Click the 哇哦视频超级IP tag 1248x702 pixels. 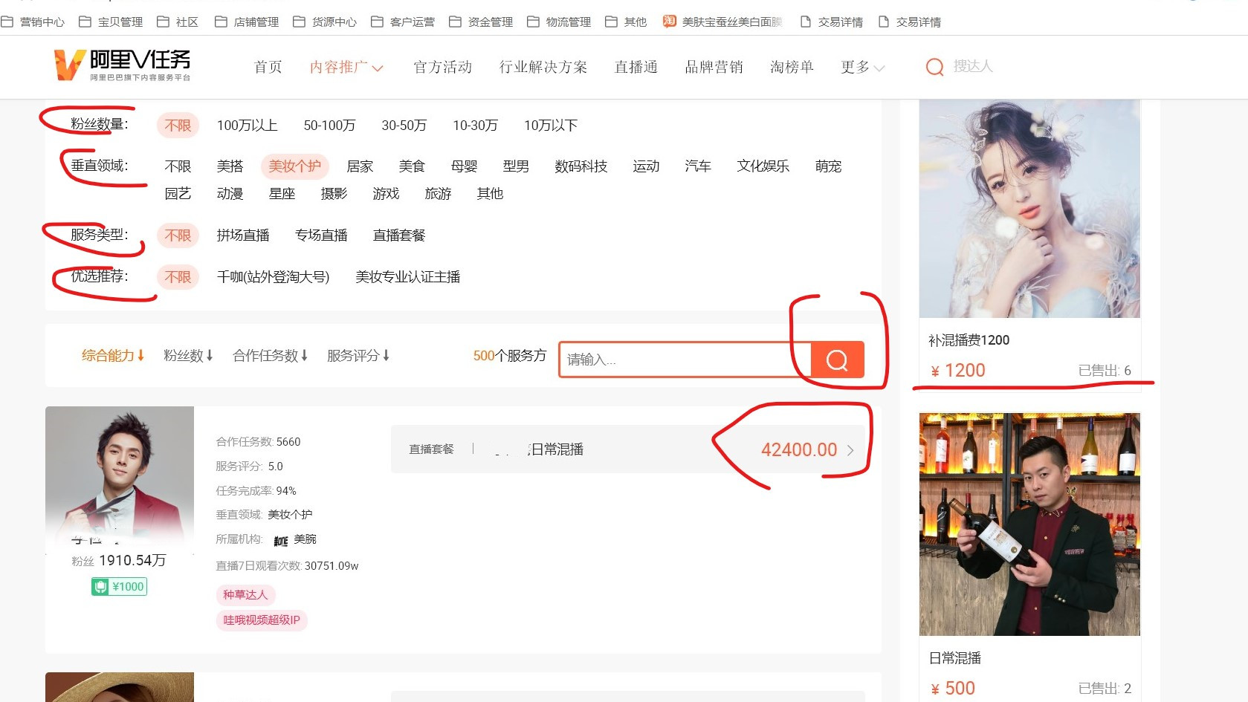click(x=261, y=620)
